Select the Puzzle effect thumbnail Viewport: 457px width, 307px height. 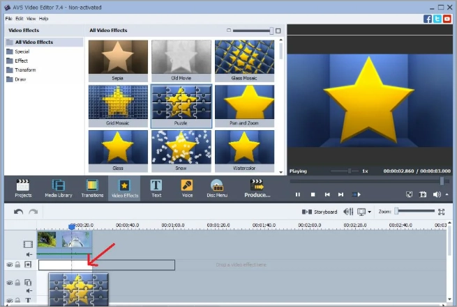[x=181, y=106]
